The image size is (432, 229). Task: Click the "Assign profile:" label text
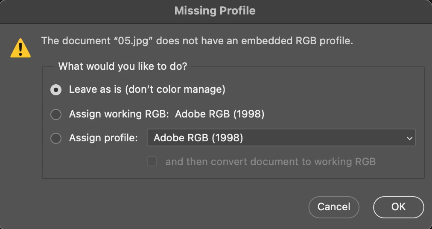coord(103,138)
